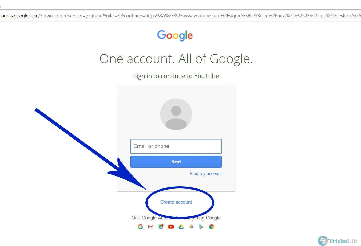361x246 pixels.
Task: Open the Find my account link
Action: [206, 173]
